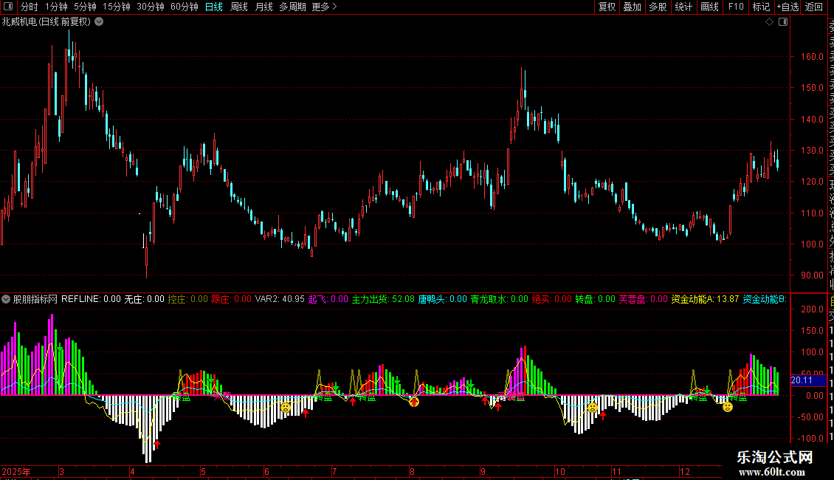The image size is (834, 480).
Task: Select the 5分钟 period tab
Action: 85,7
